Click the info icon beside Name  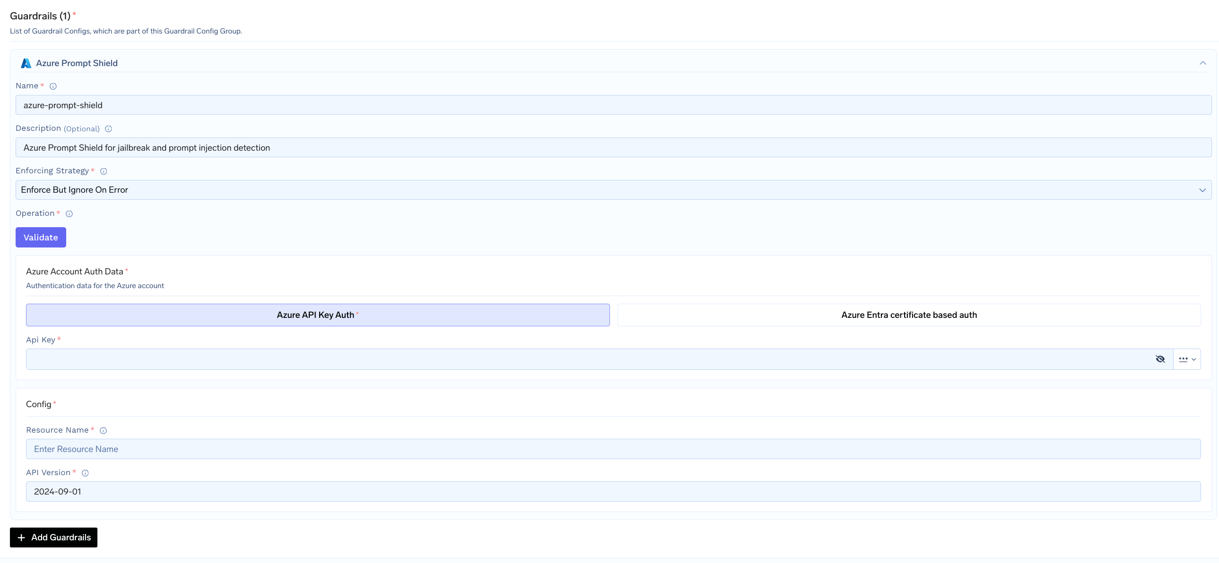(53, 86)
